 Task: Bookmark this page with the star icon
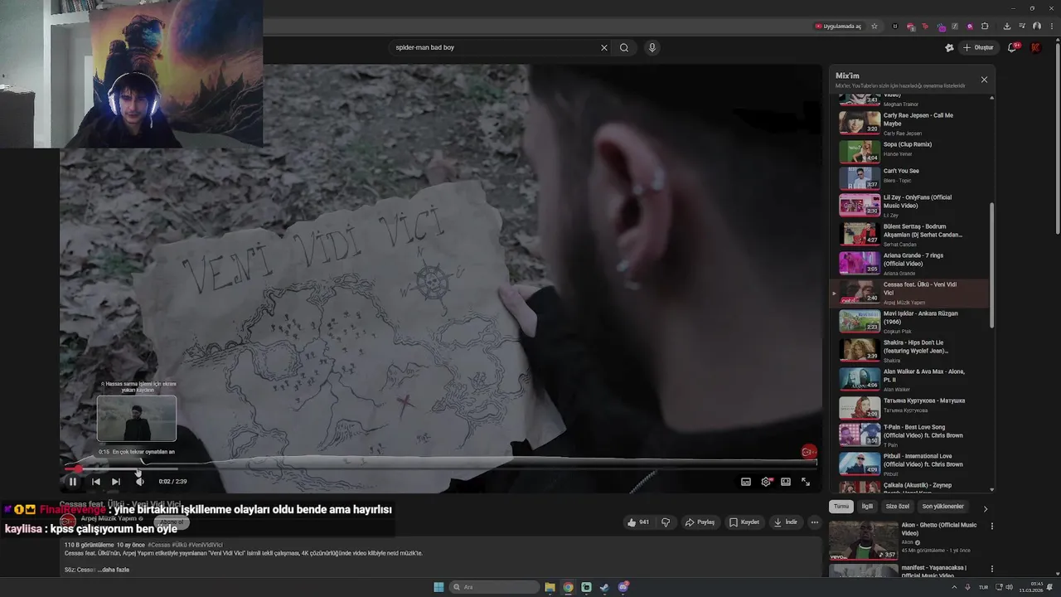coord(874,27)
